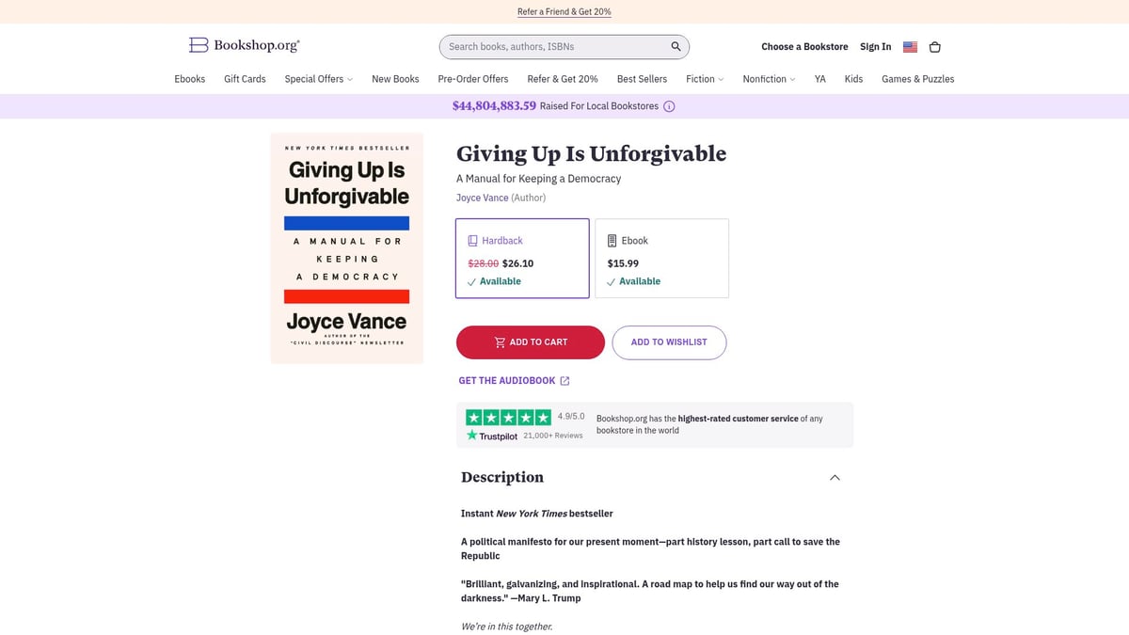Click the external link icon beside Get The Audiobook
Screen dimensions: 1129x635
(x=564, y=380)
